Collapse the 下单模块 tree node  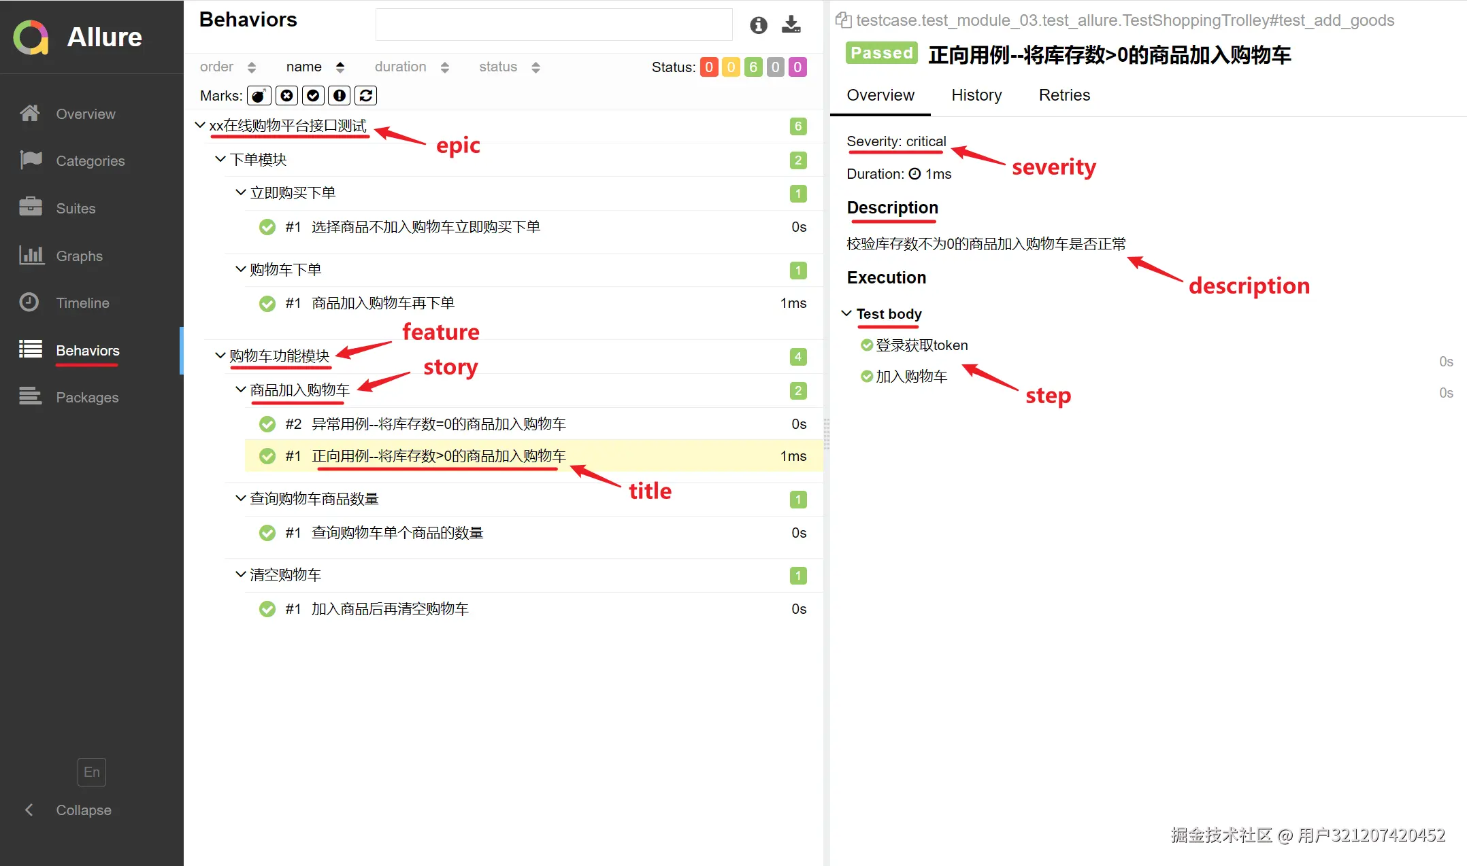click(220, 159)
